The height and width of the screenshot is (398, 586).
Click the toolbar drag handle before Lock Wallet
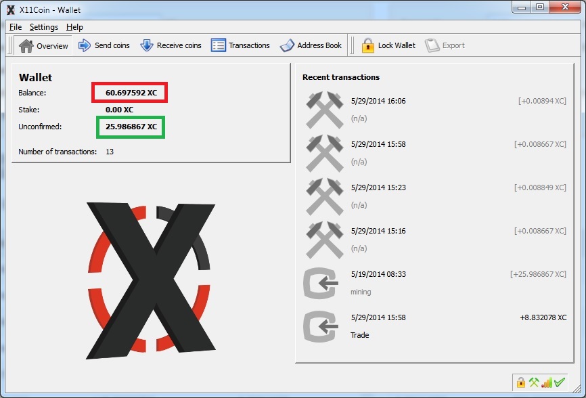pyautogui.click(x=352, y=45)
